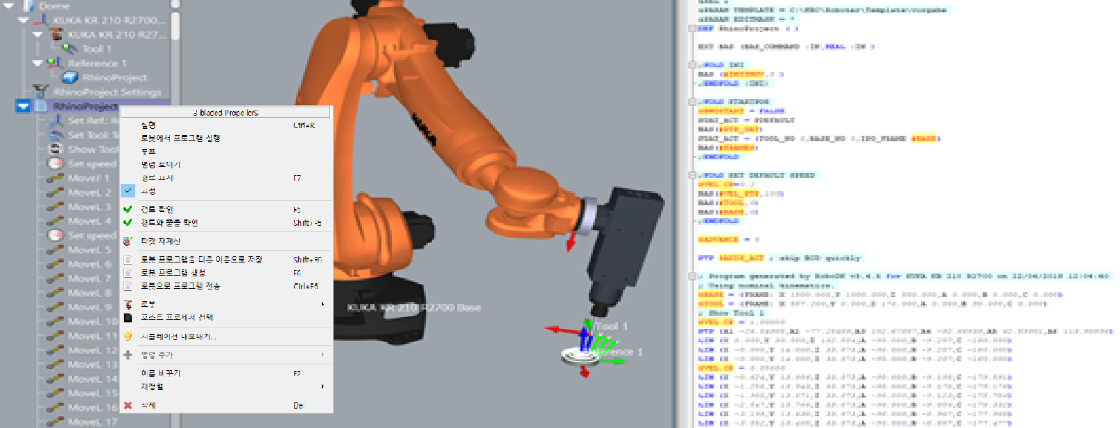This screenshot has height=428, width=1120.
Task: Click green check icon for 경로와 충돌 확인
Action: 128,222
